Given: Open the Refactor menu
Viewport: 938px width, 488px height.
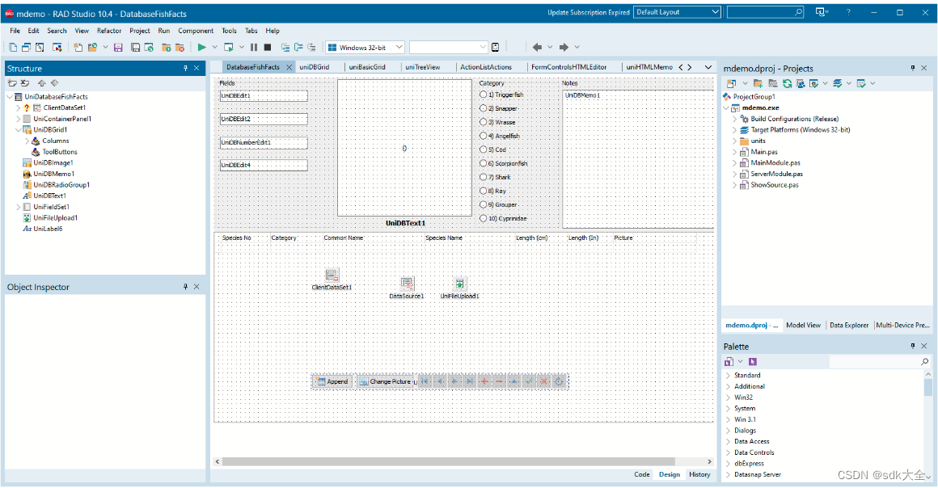Looking at the screenshot, I should pos(109,31).
